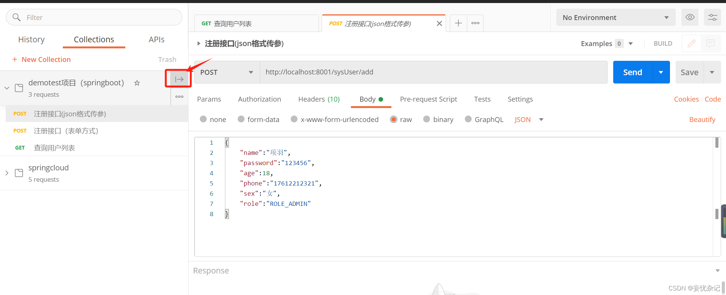
Task: Open collection details arrow panel button
Action: click(179, 79)
